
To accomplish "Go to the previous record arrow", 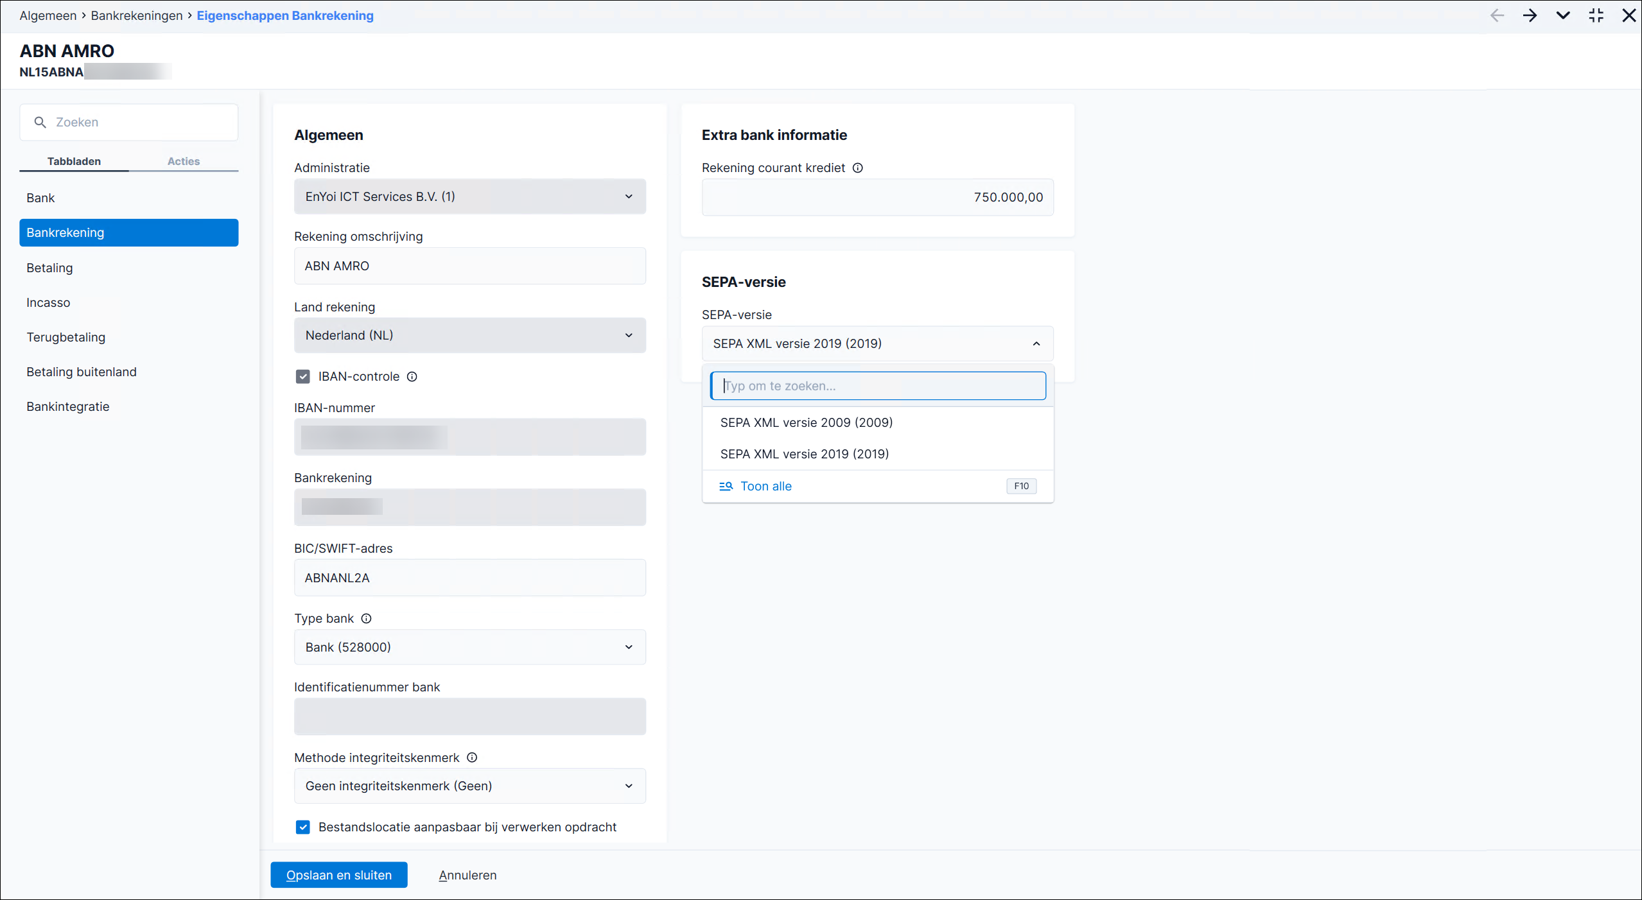I will [x=1497, y=15].
